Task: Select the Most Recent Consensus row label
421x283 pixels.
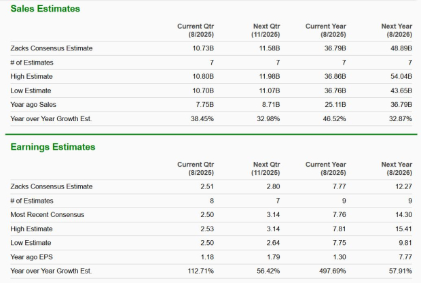Action: [48, 215]
